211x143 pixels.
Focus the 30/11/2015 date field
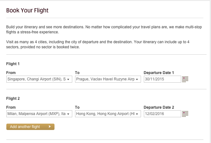point(163,79)
